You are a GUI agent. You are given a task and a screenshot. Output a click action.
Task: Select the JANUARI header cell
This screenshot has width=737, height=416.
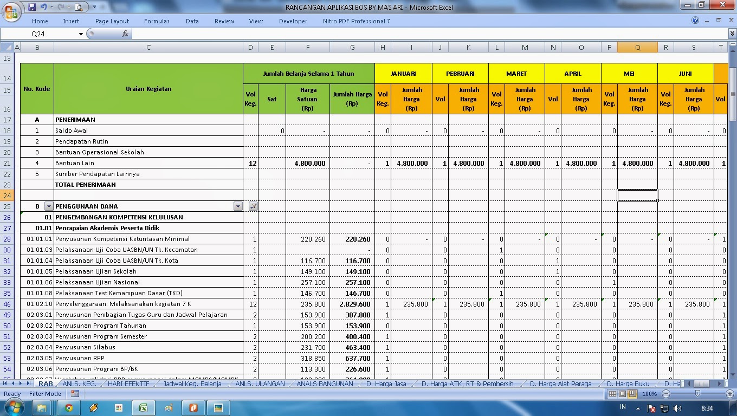403,74
